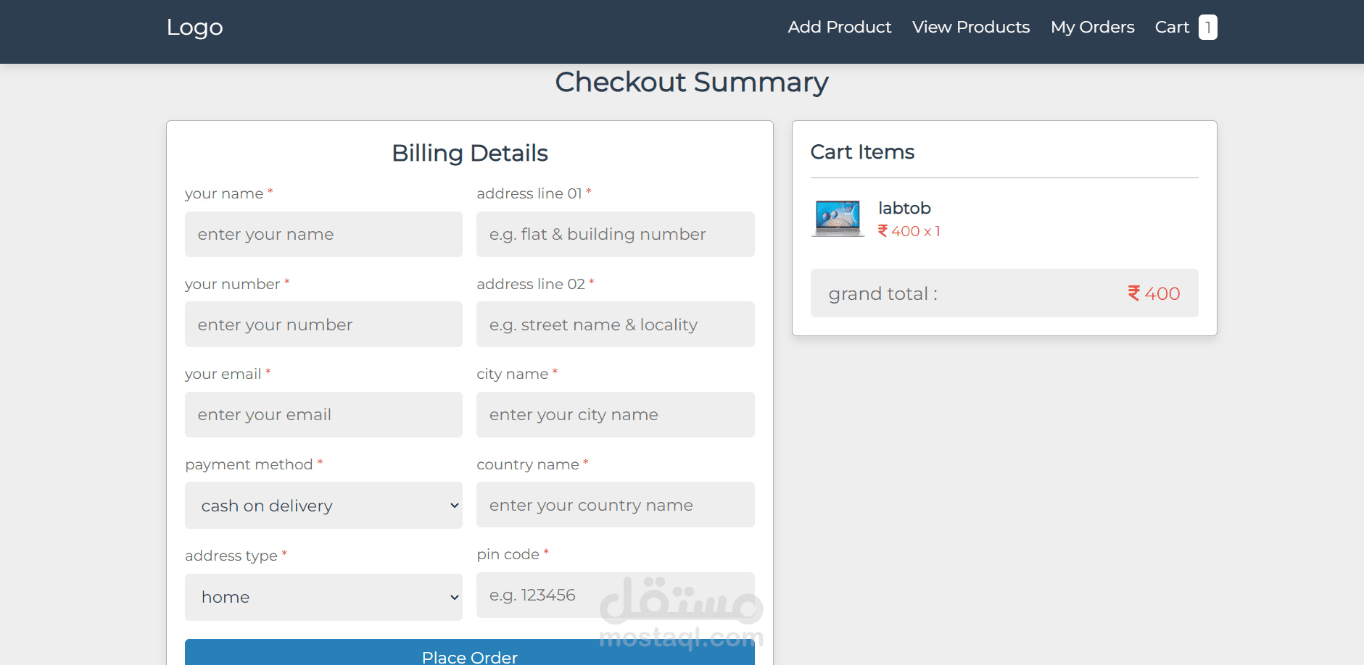
Task: Click the your number input
Action: coord(323,325)
